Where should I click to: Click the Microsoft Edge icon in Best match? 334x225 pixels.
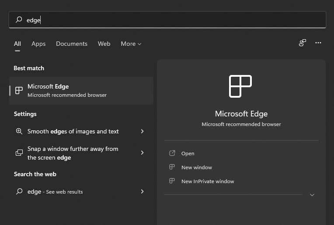click(x=19, y=91)
